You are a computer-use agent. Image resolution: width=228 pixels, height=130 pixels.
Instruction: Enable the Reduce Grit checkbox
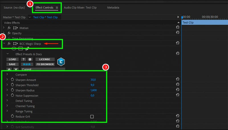click(x=92, y=117)
